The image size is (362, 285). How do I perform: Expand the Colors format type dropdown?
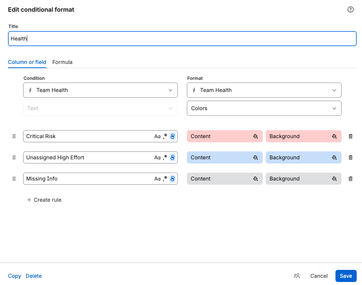coord(264,108)
